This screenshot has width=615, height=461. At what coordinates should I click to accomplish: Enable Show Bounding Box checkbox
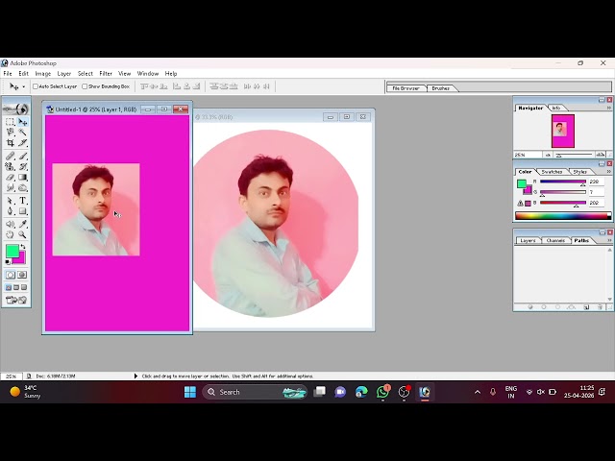click(85, 86)
